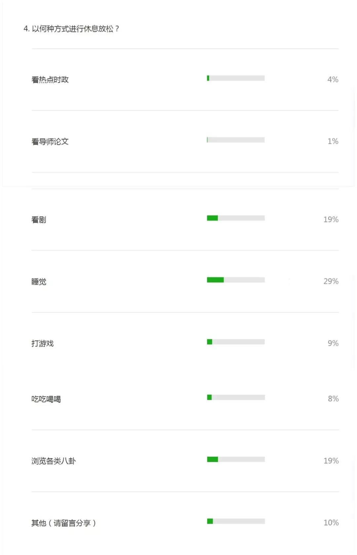Select the 浏览各类八卦 option label
This screenshot has height=555, width=357.
(x=54, y=461)
